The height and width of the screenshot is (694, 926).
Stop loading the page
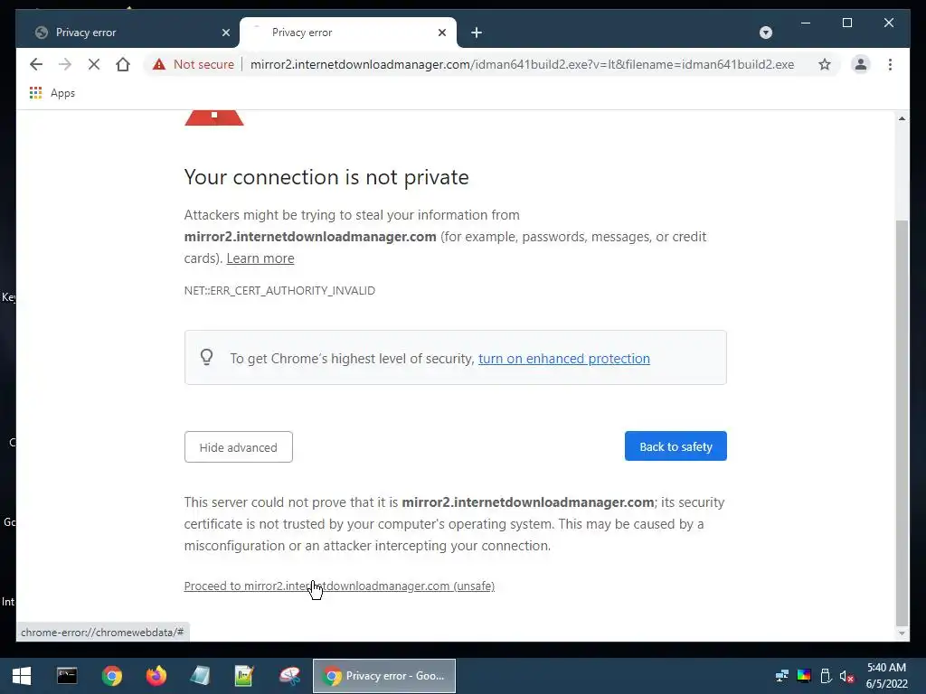(94, 64)
